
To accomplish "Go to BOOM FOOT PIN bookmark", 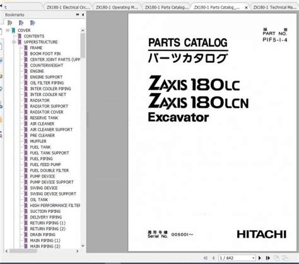I will click(x=45, y=54).
